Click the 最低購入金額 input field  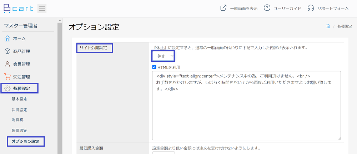click(x=164, y=153)
